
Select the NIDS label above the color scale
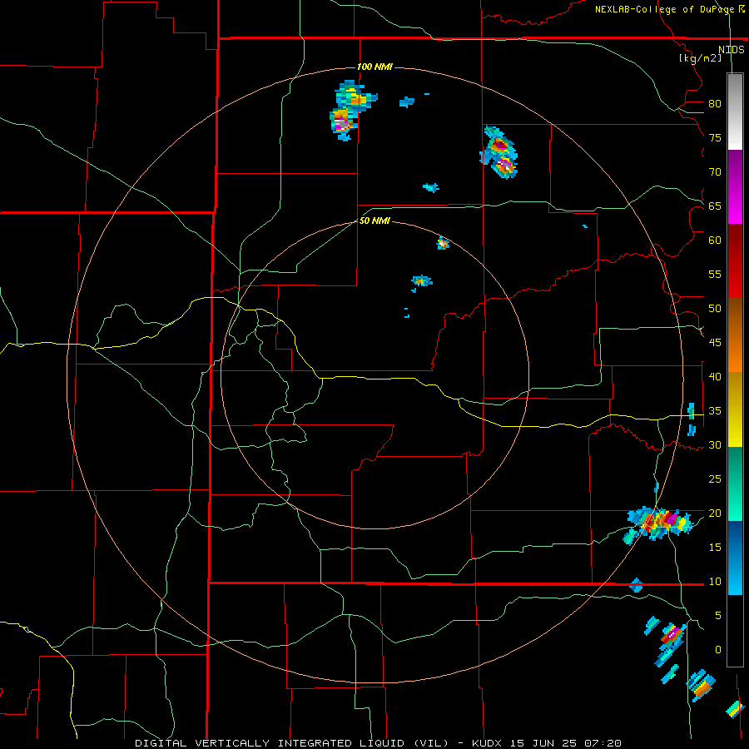point(731,49)
